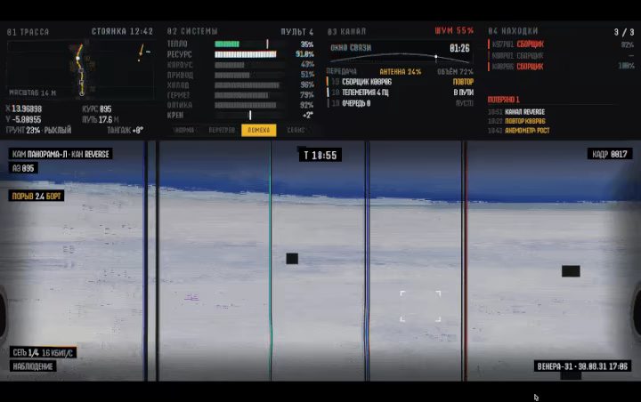The width and height of the screenshot is (641, 402).
Task: Open the СЕАНС tab
Action: (296, 130)
